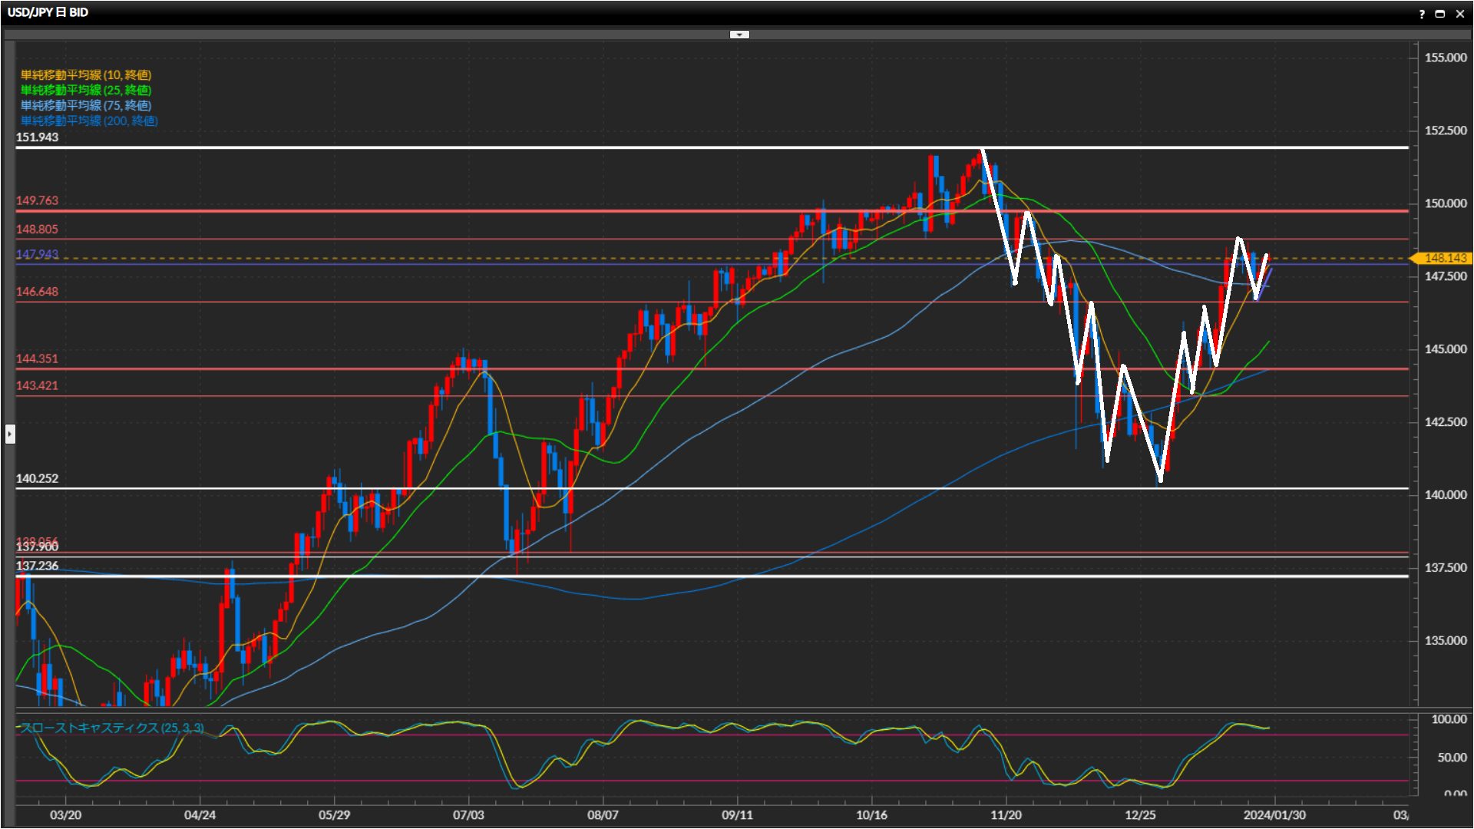Select the 75-period moving average legend
This screenshot has height=829, width=1474.
coord(86,105)
